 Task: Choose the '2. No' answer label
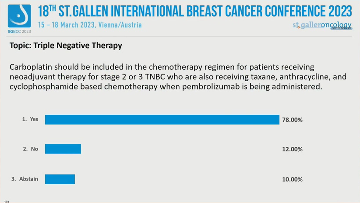[x=31, y=149]
